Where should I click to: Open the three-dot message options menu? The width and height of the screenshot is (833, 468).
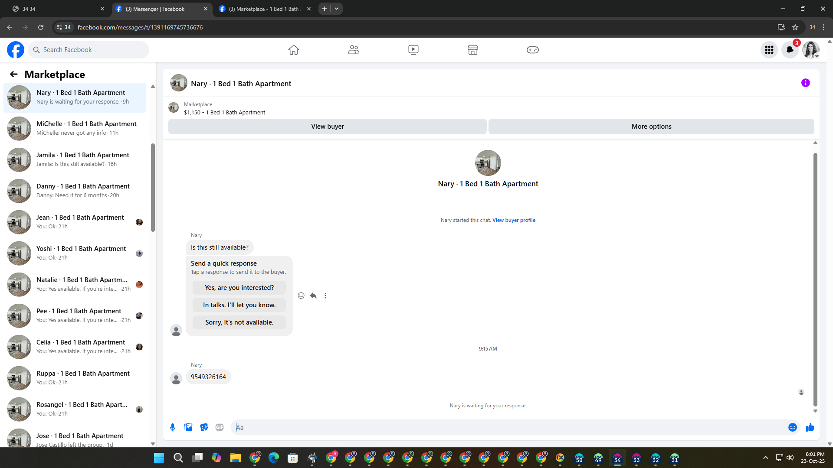point(325,296)
